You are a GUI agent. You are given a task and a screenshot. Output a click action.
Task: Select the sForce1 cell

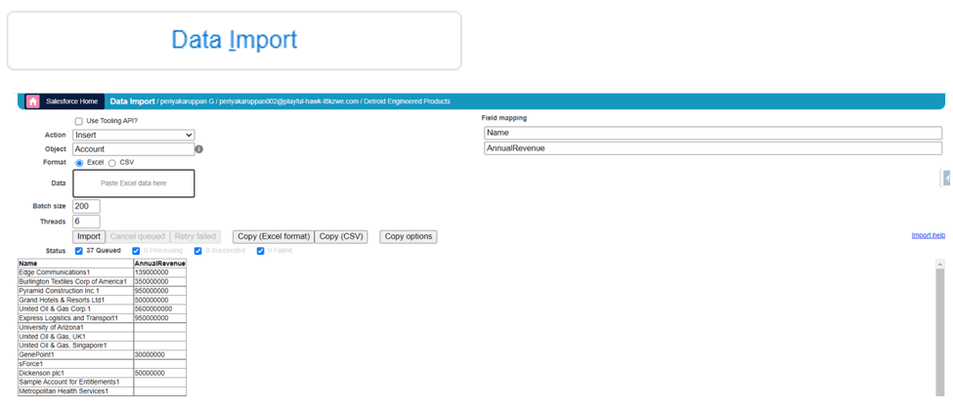(75, 363)
